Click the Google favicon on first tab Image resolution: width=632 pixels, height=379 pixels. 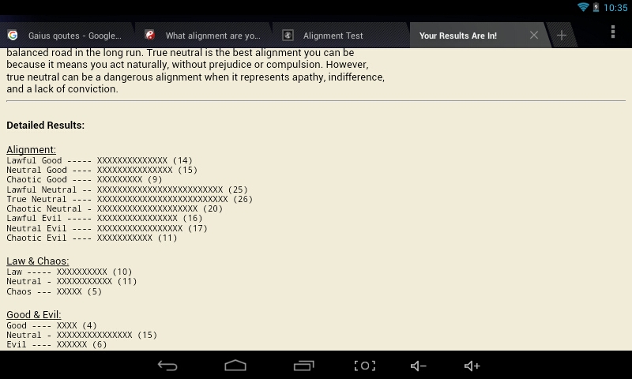coord(13,36)
